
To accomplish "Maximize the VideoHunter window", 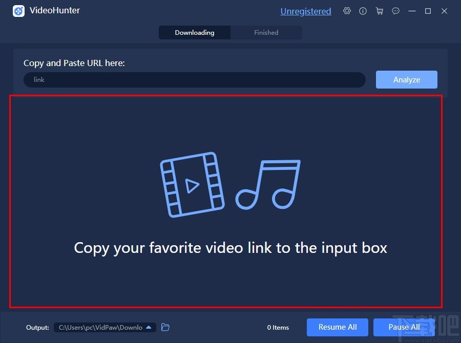I will (x=428, y=11).
